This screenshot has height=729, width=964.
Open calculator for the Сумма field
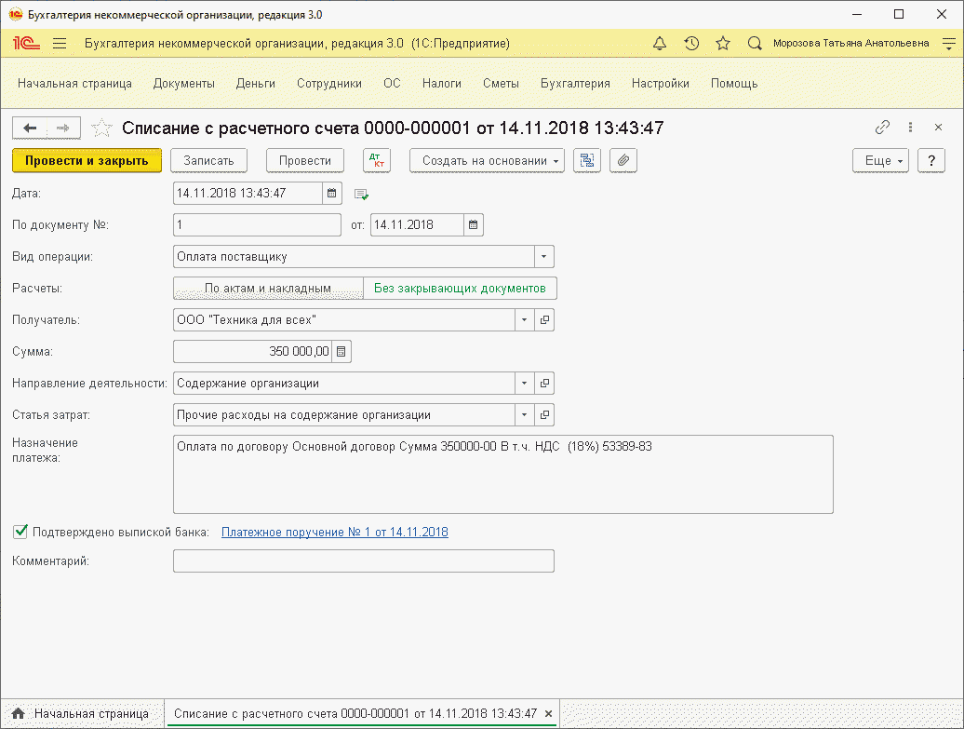pyautogui.click(x=341, y=352)
